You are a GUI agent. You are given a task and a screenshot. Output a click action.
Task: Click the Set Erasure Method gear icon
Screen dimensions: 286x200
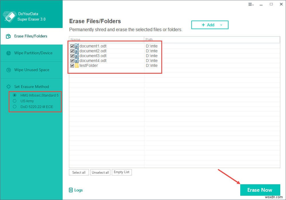coord(8,87)
